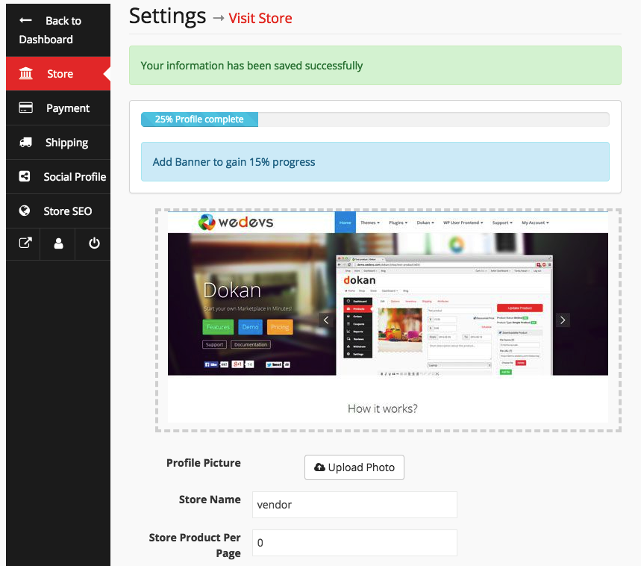Click the Store building icon
The height and width of the screenshot is (566, 641).
(26, 73)
